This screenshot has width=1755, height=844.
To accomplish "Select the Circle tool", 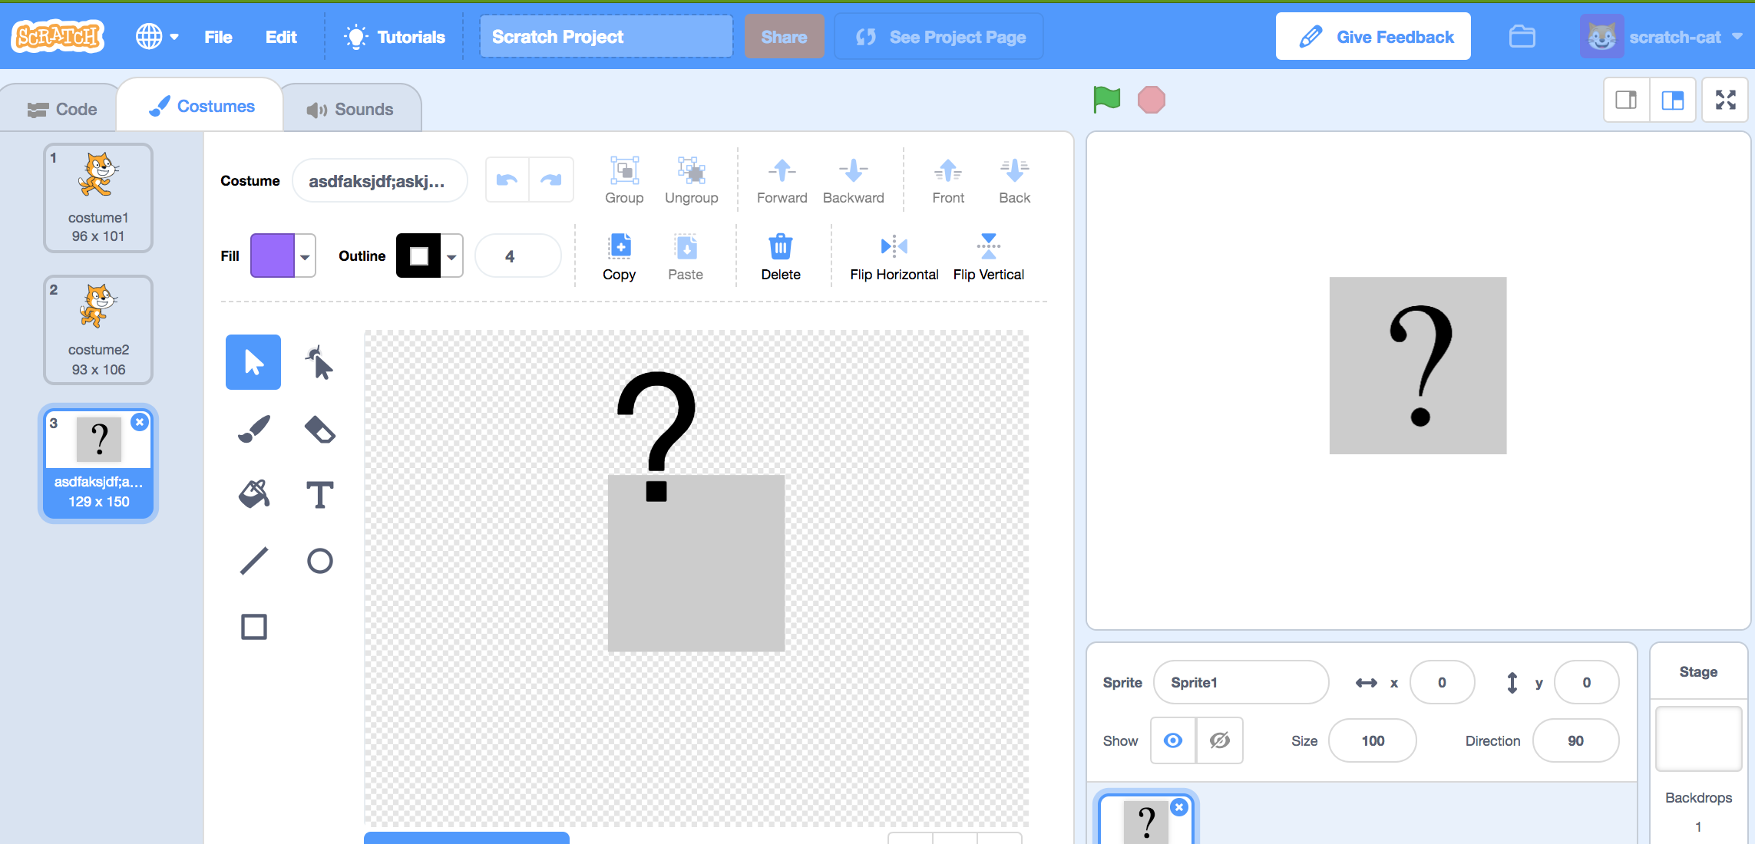I will (319, 561).
